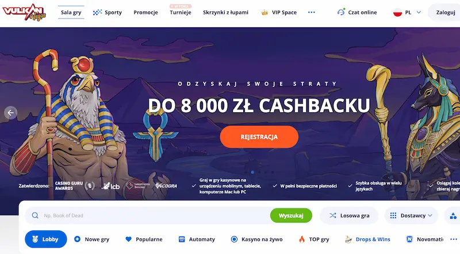
Task: Expand more navigation options with three dots
Action: 312,12
